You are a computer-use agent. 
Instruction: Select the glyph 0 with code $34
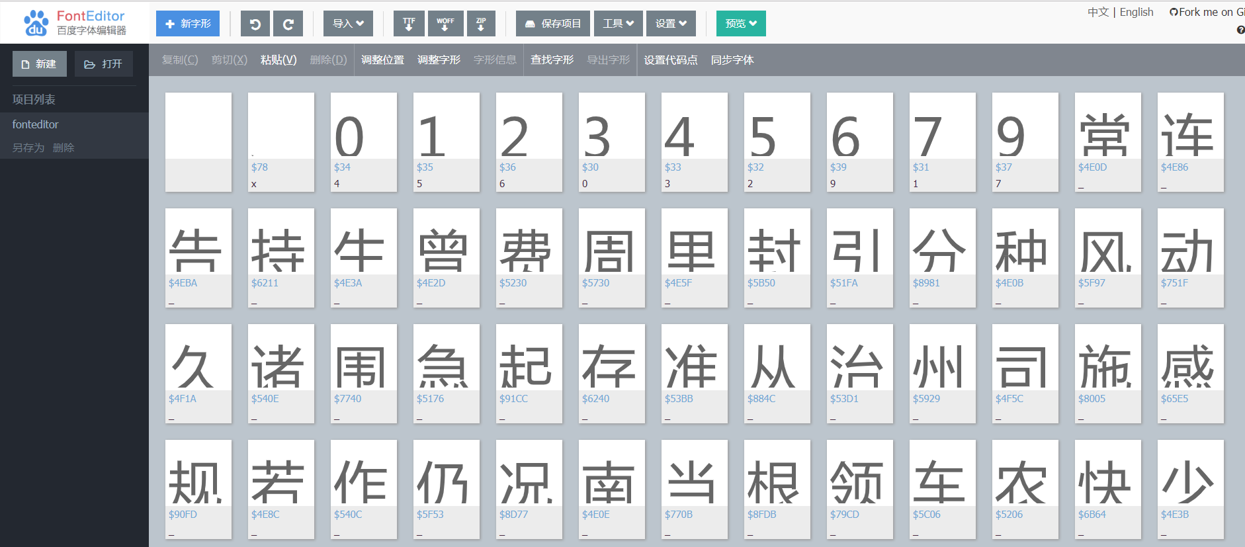tap(364, 142)
